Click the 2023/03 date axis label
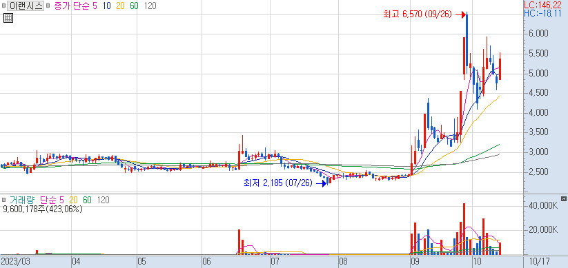This screenshot has width=568, height=268. coord(15,261)
